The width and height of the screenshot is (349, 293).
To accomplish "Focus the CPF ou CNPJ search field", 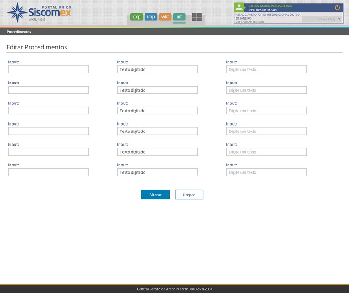I will pyautogui.click(x=319, y=20).
